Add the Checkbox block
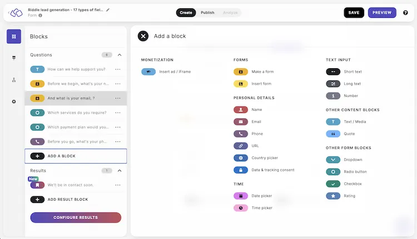417x239 pixels. coord(344,184)
